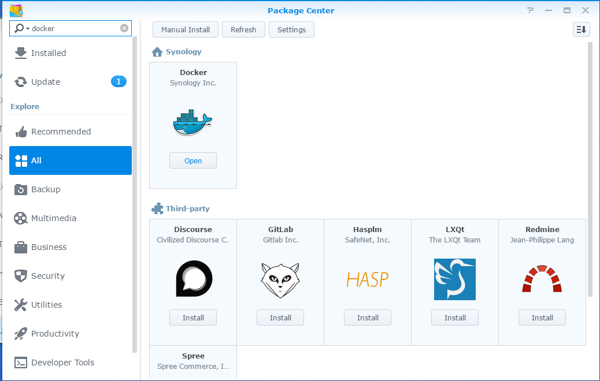The image size is (600, 381).
Task: Click the Package Center app icon in title bar
Action: [16, 10]
